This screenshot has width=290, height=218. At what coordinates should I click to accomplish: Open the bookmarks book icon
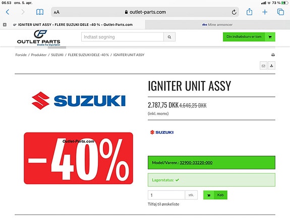click(x=40, y=12)
